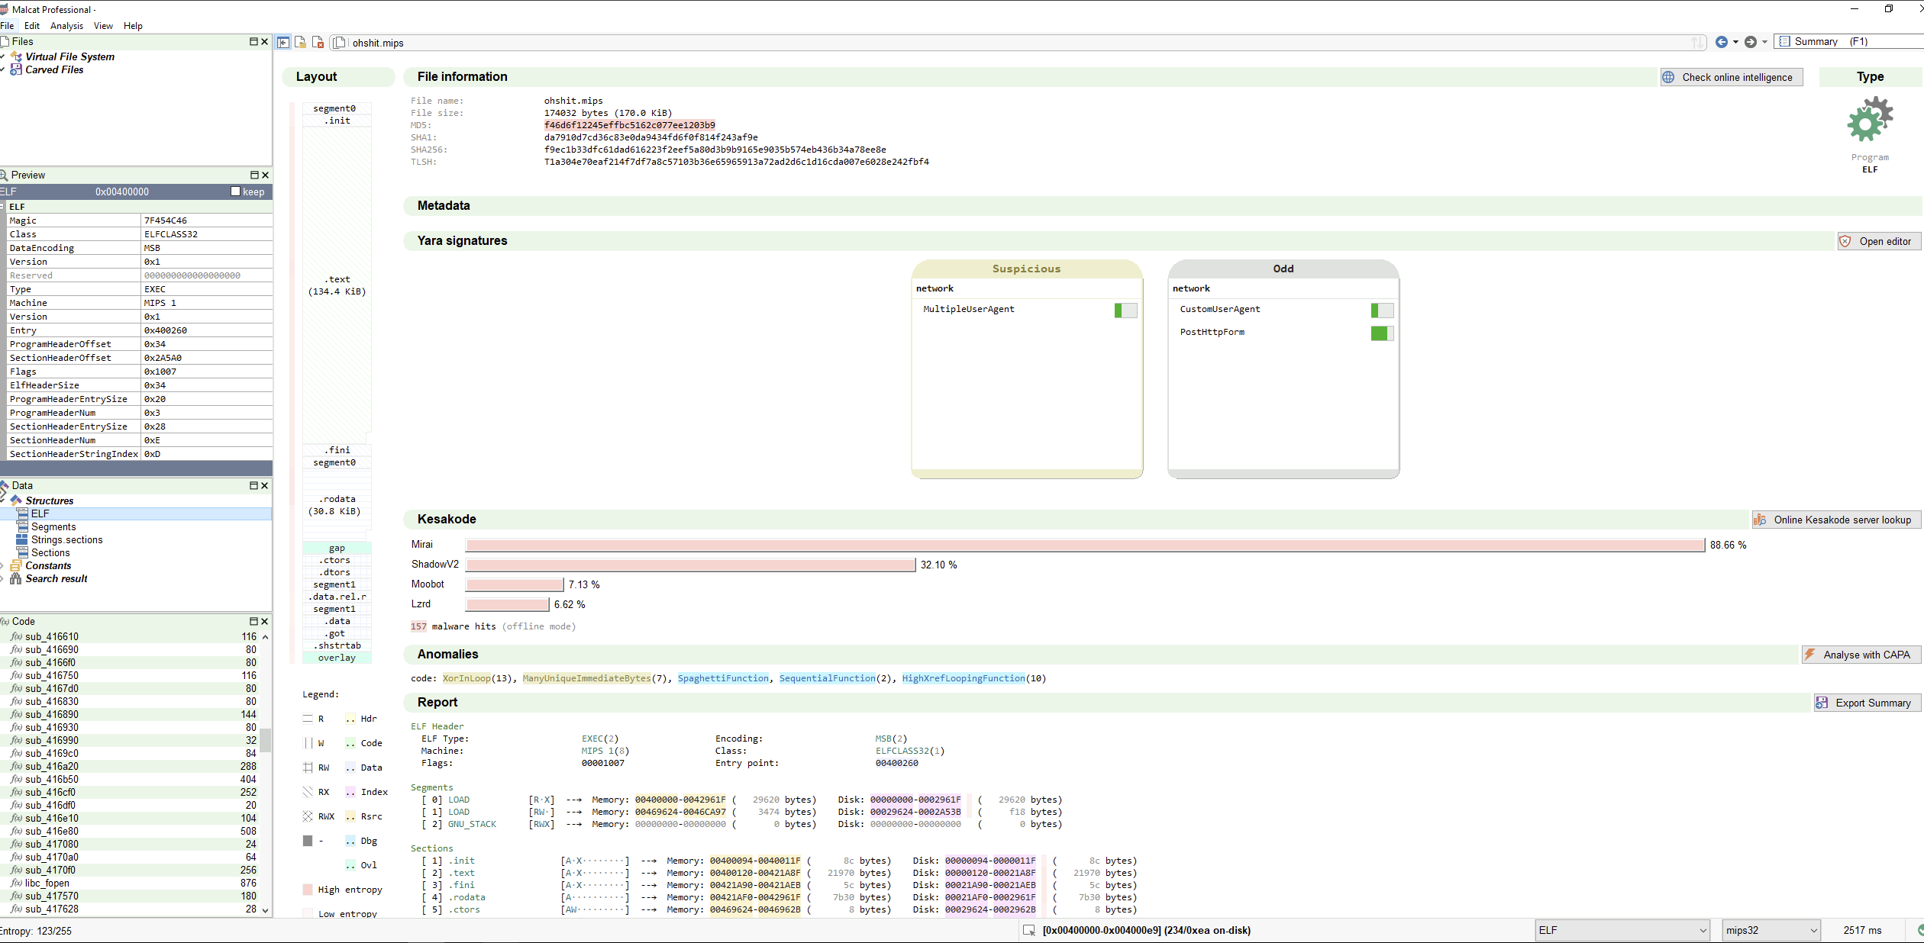Float the Code panel via dock icon
Image resolution: width=1924 pixels, height=943 pixels.
(x=253, y=621)
